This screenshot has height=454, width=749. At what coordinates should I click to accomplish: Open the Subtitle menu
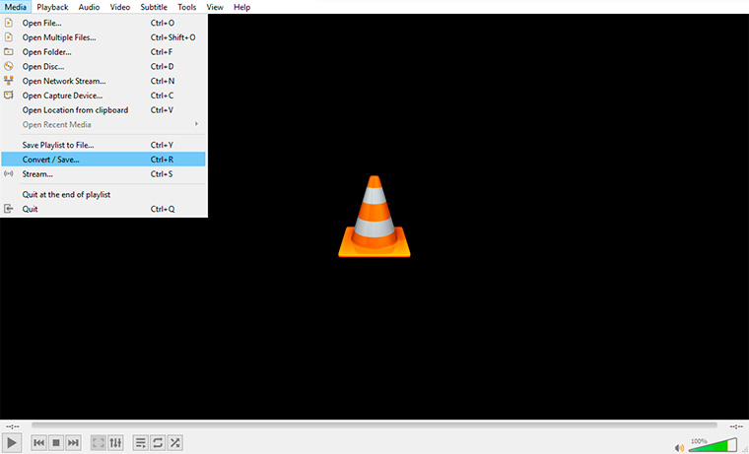pos(154,7)
